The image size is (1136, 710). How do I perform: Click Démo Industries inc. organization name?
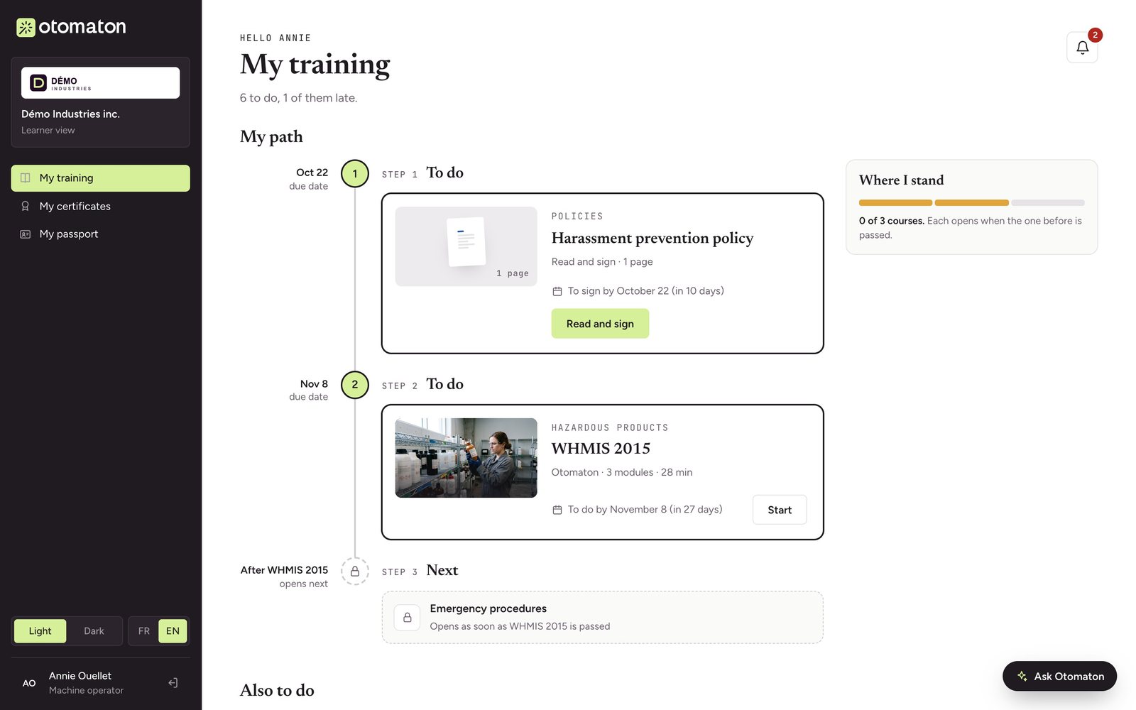tap(70, 114)
